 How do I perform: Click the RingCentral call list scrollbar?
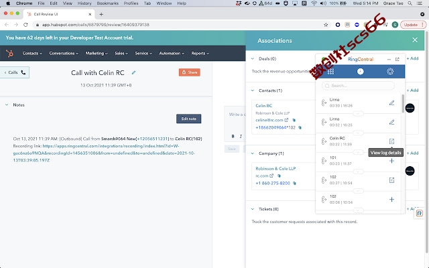click(403, 103)
